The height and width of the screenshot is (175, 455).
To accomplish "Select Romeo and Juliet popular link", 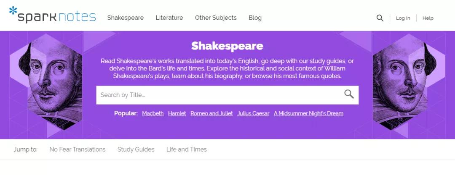I will tap(211, 113).
